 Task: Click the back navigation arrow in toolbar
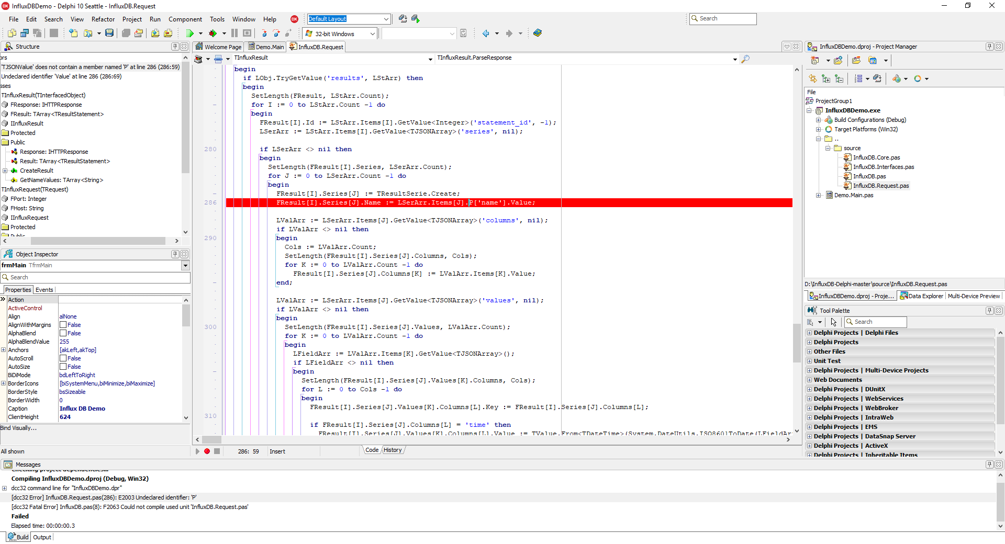[486, 33]
